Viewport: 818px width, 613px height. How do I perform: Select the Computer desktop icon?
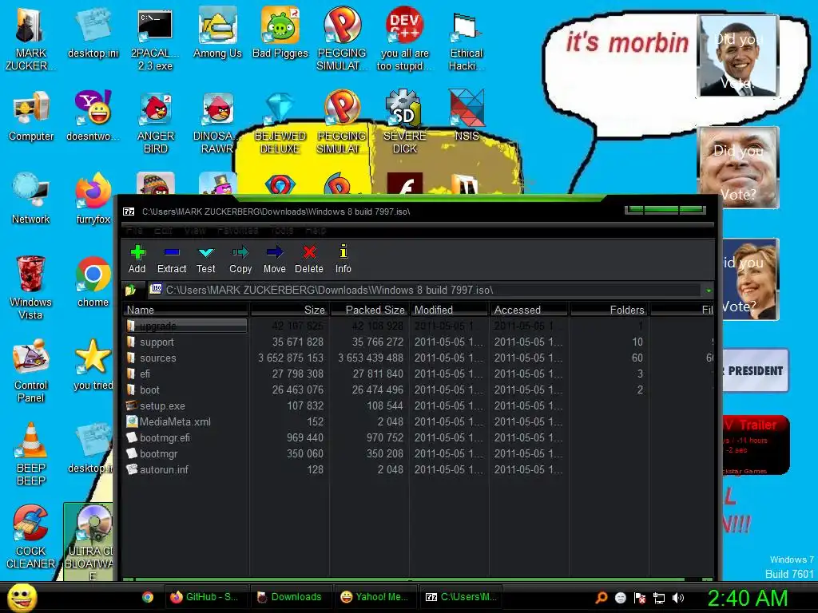coord(31,117)
